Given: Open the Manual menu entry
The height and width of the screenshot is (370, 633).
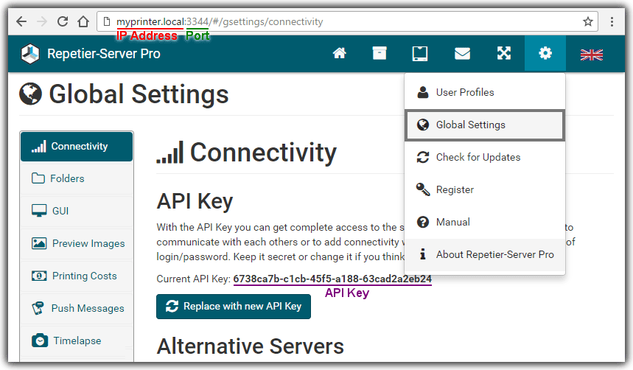Looking at the screenshot, I should click(x=485, y=222).
